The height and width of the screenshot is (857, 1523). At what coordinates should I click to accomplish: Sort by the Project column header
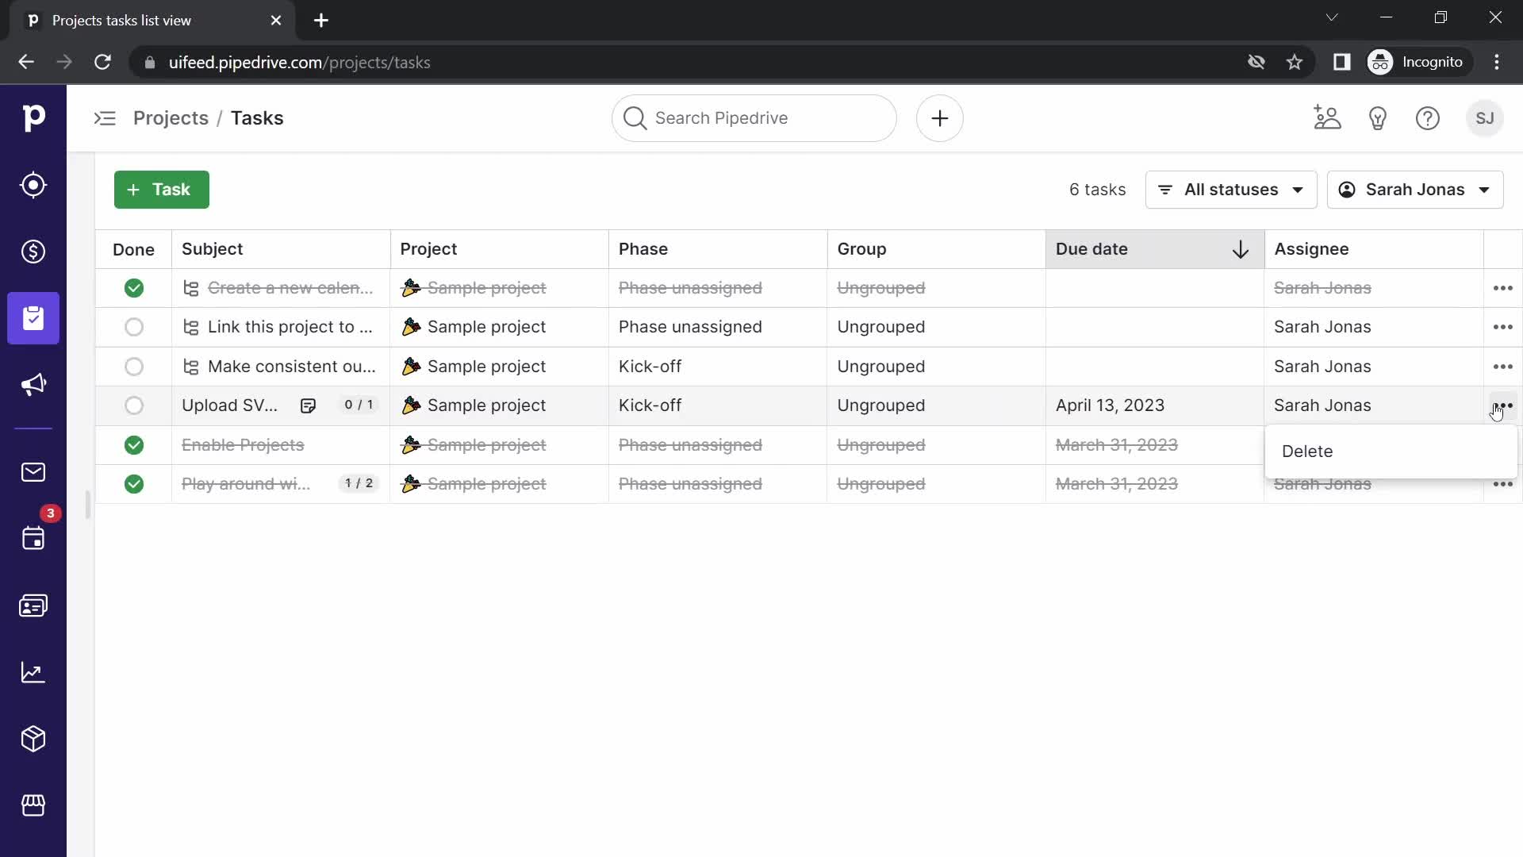click(x=499, y=249)
